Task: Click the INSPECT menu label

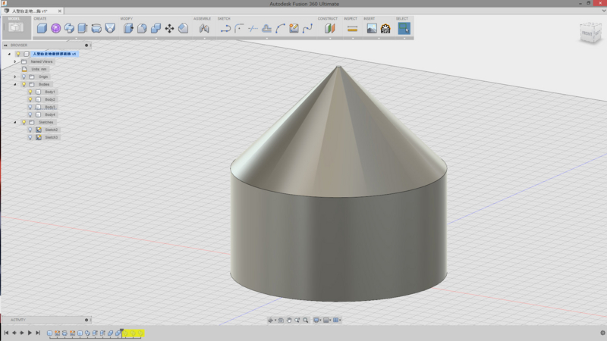Action: 351,18
